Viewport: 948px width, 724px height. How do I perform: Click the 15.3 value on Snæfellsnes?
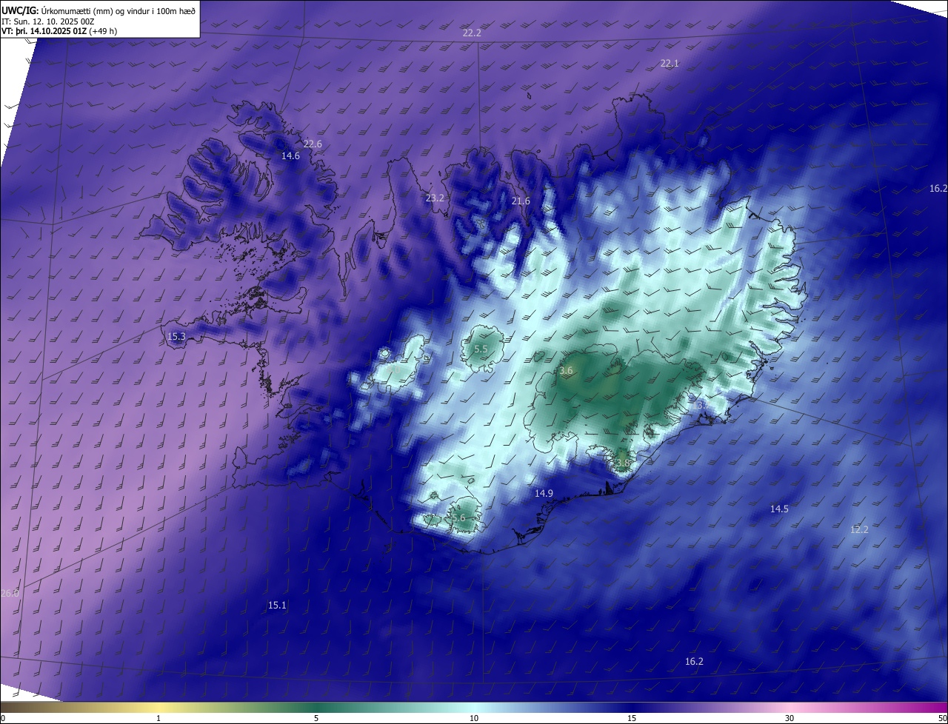click(176, 337)
